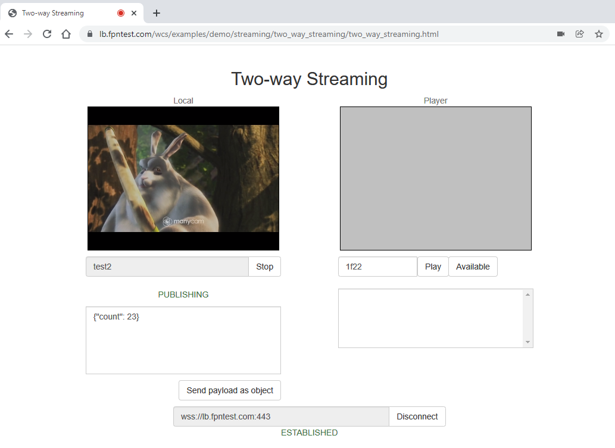Click Send payload as object
The width and height of the screenshot is (615, 448).
click(230, 390)
